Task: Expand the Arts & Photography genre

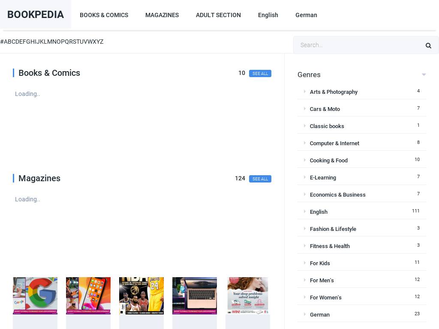Action: pyautogui.click(x=334, y=92)
